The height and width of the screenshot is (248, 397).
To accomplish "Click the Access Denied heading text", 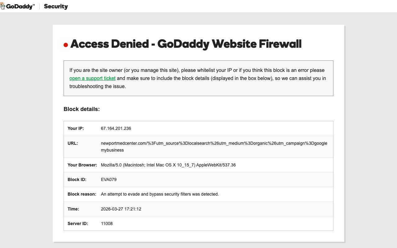I will [186, 44].
